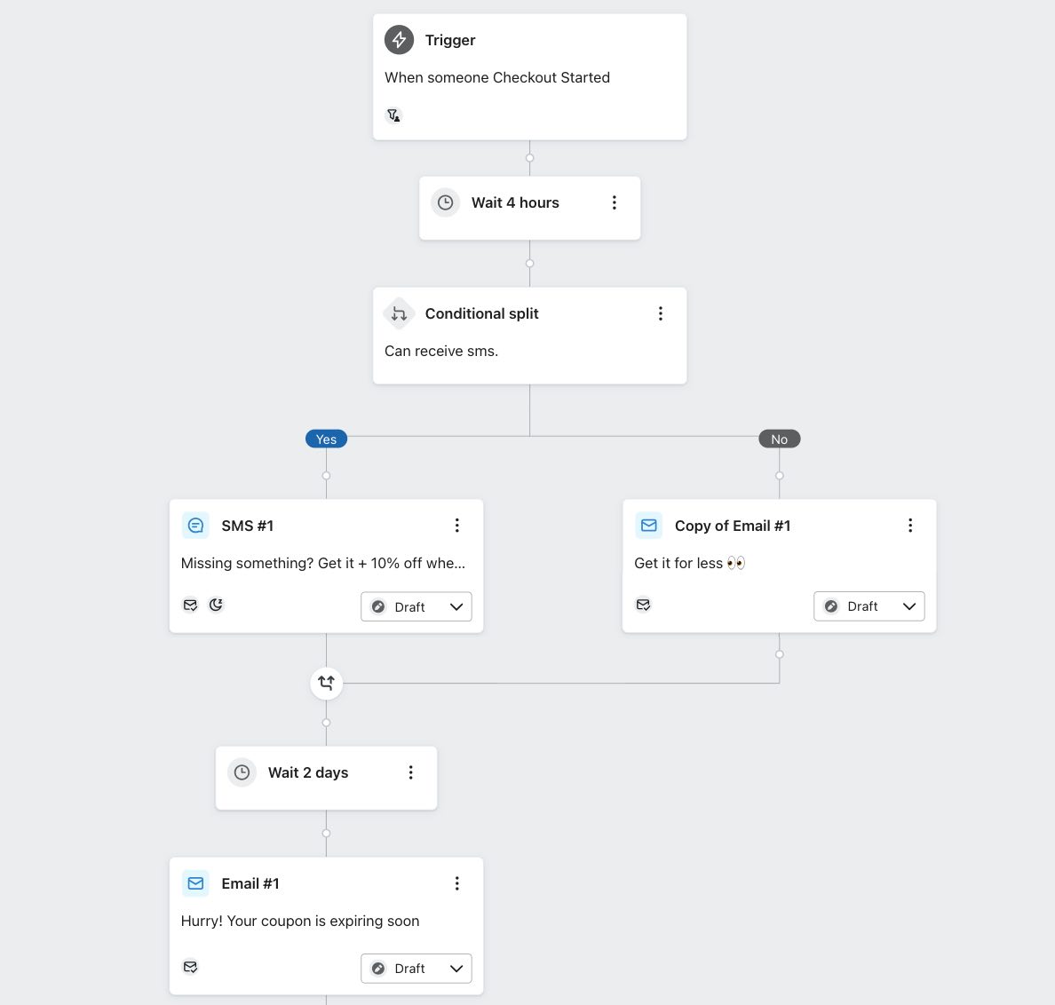Open the Email #1 three-dot menu
Screen dimensions: 1055x1005
(456, 883)
